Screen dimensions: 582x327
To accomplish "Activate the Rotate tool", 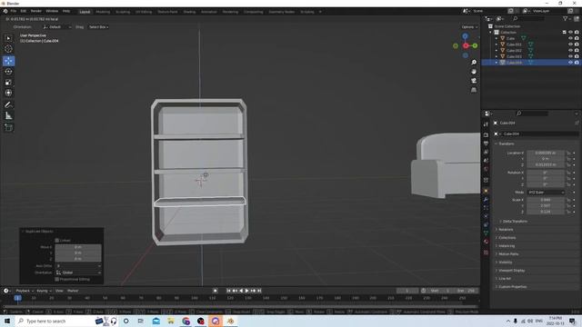I will [x=8, y=72].
